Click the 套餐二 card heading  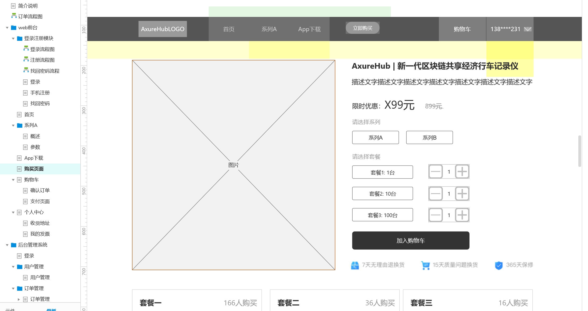tap(288, 303)
